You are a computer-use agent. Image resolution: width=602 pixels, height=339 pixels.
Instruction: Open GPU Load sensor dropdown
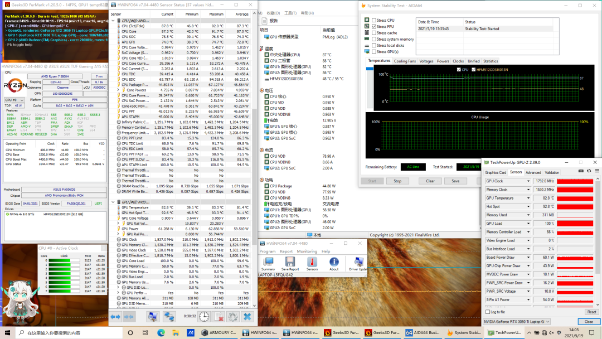(x=528, y=224)
